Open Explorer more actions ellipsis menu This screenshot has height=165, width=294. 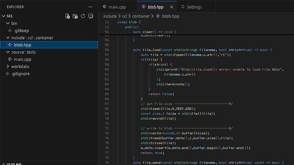pos(90,7)
